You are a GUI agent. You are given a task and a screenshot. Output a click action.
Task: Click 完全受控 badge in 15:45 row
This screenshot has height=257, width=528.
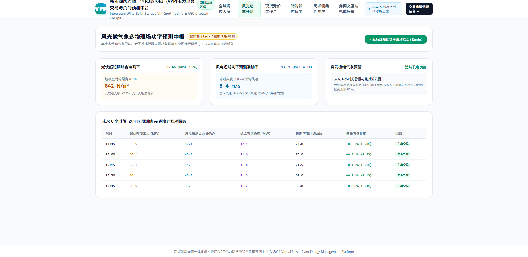[403, 186]
